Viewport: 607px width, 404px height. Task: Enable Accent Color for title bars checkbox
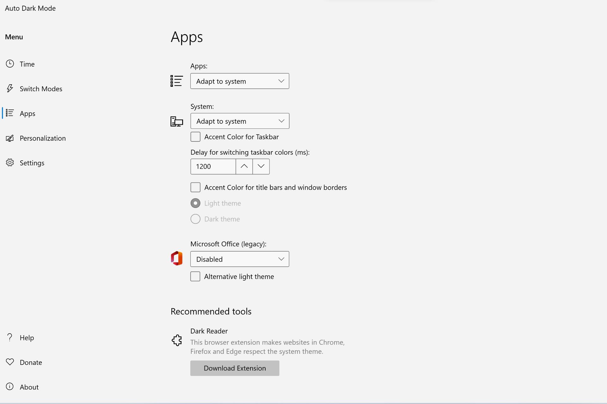(195, 187)
